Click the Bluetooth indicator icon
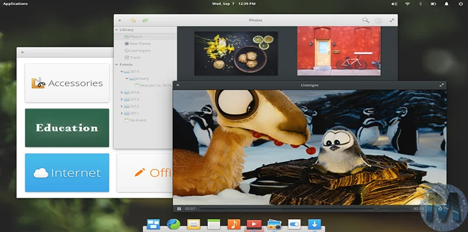This screenshot has width=468, height=232. pyautogui.click(x=421, y=4)
